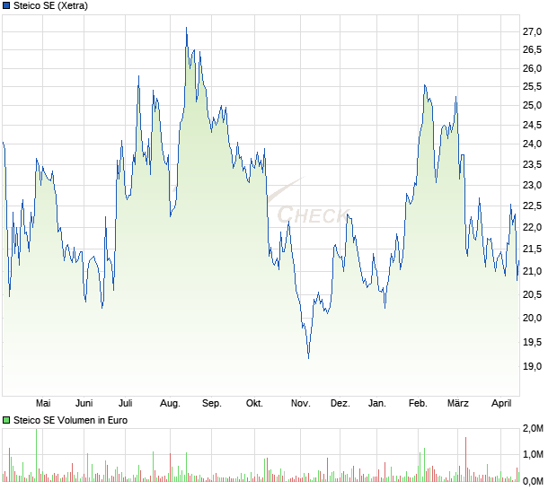557x490 pixels.
Task: Click the 'Sep.' month axis label
Action: (212, 404)
